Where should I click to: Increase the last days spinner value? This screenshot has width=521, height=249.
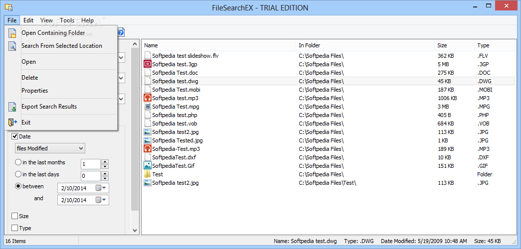(105, 174)
